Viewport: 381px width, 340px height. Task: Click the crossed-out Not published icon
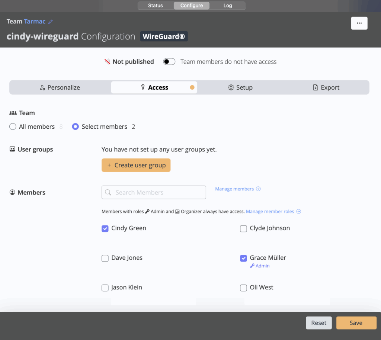(x=107, y=62)
